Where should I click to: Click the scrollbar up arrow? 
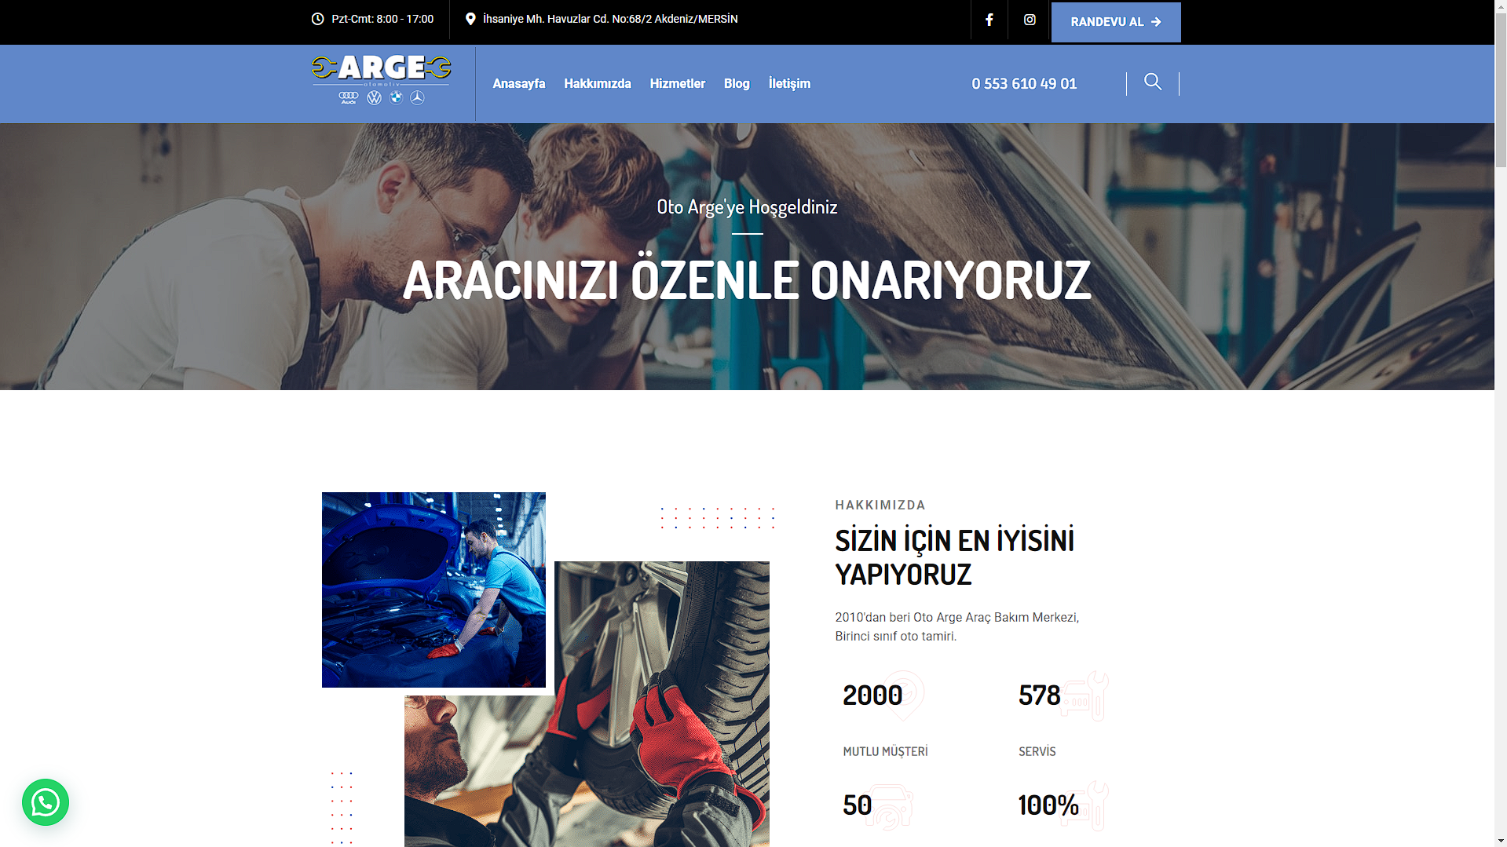1500,6
